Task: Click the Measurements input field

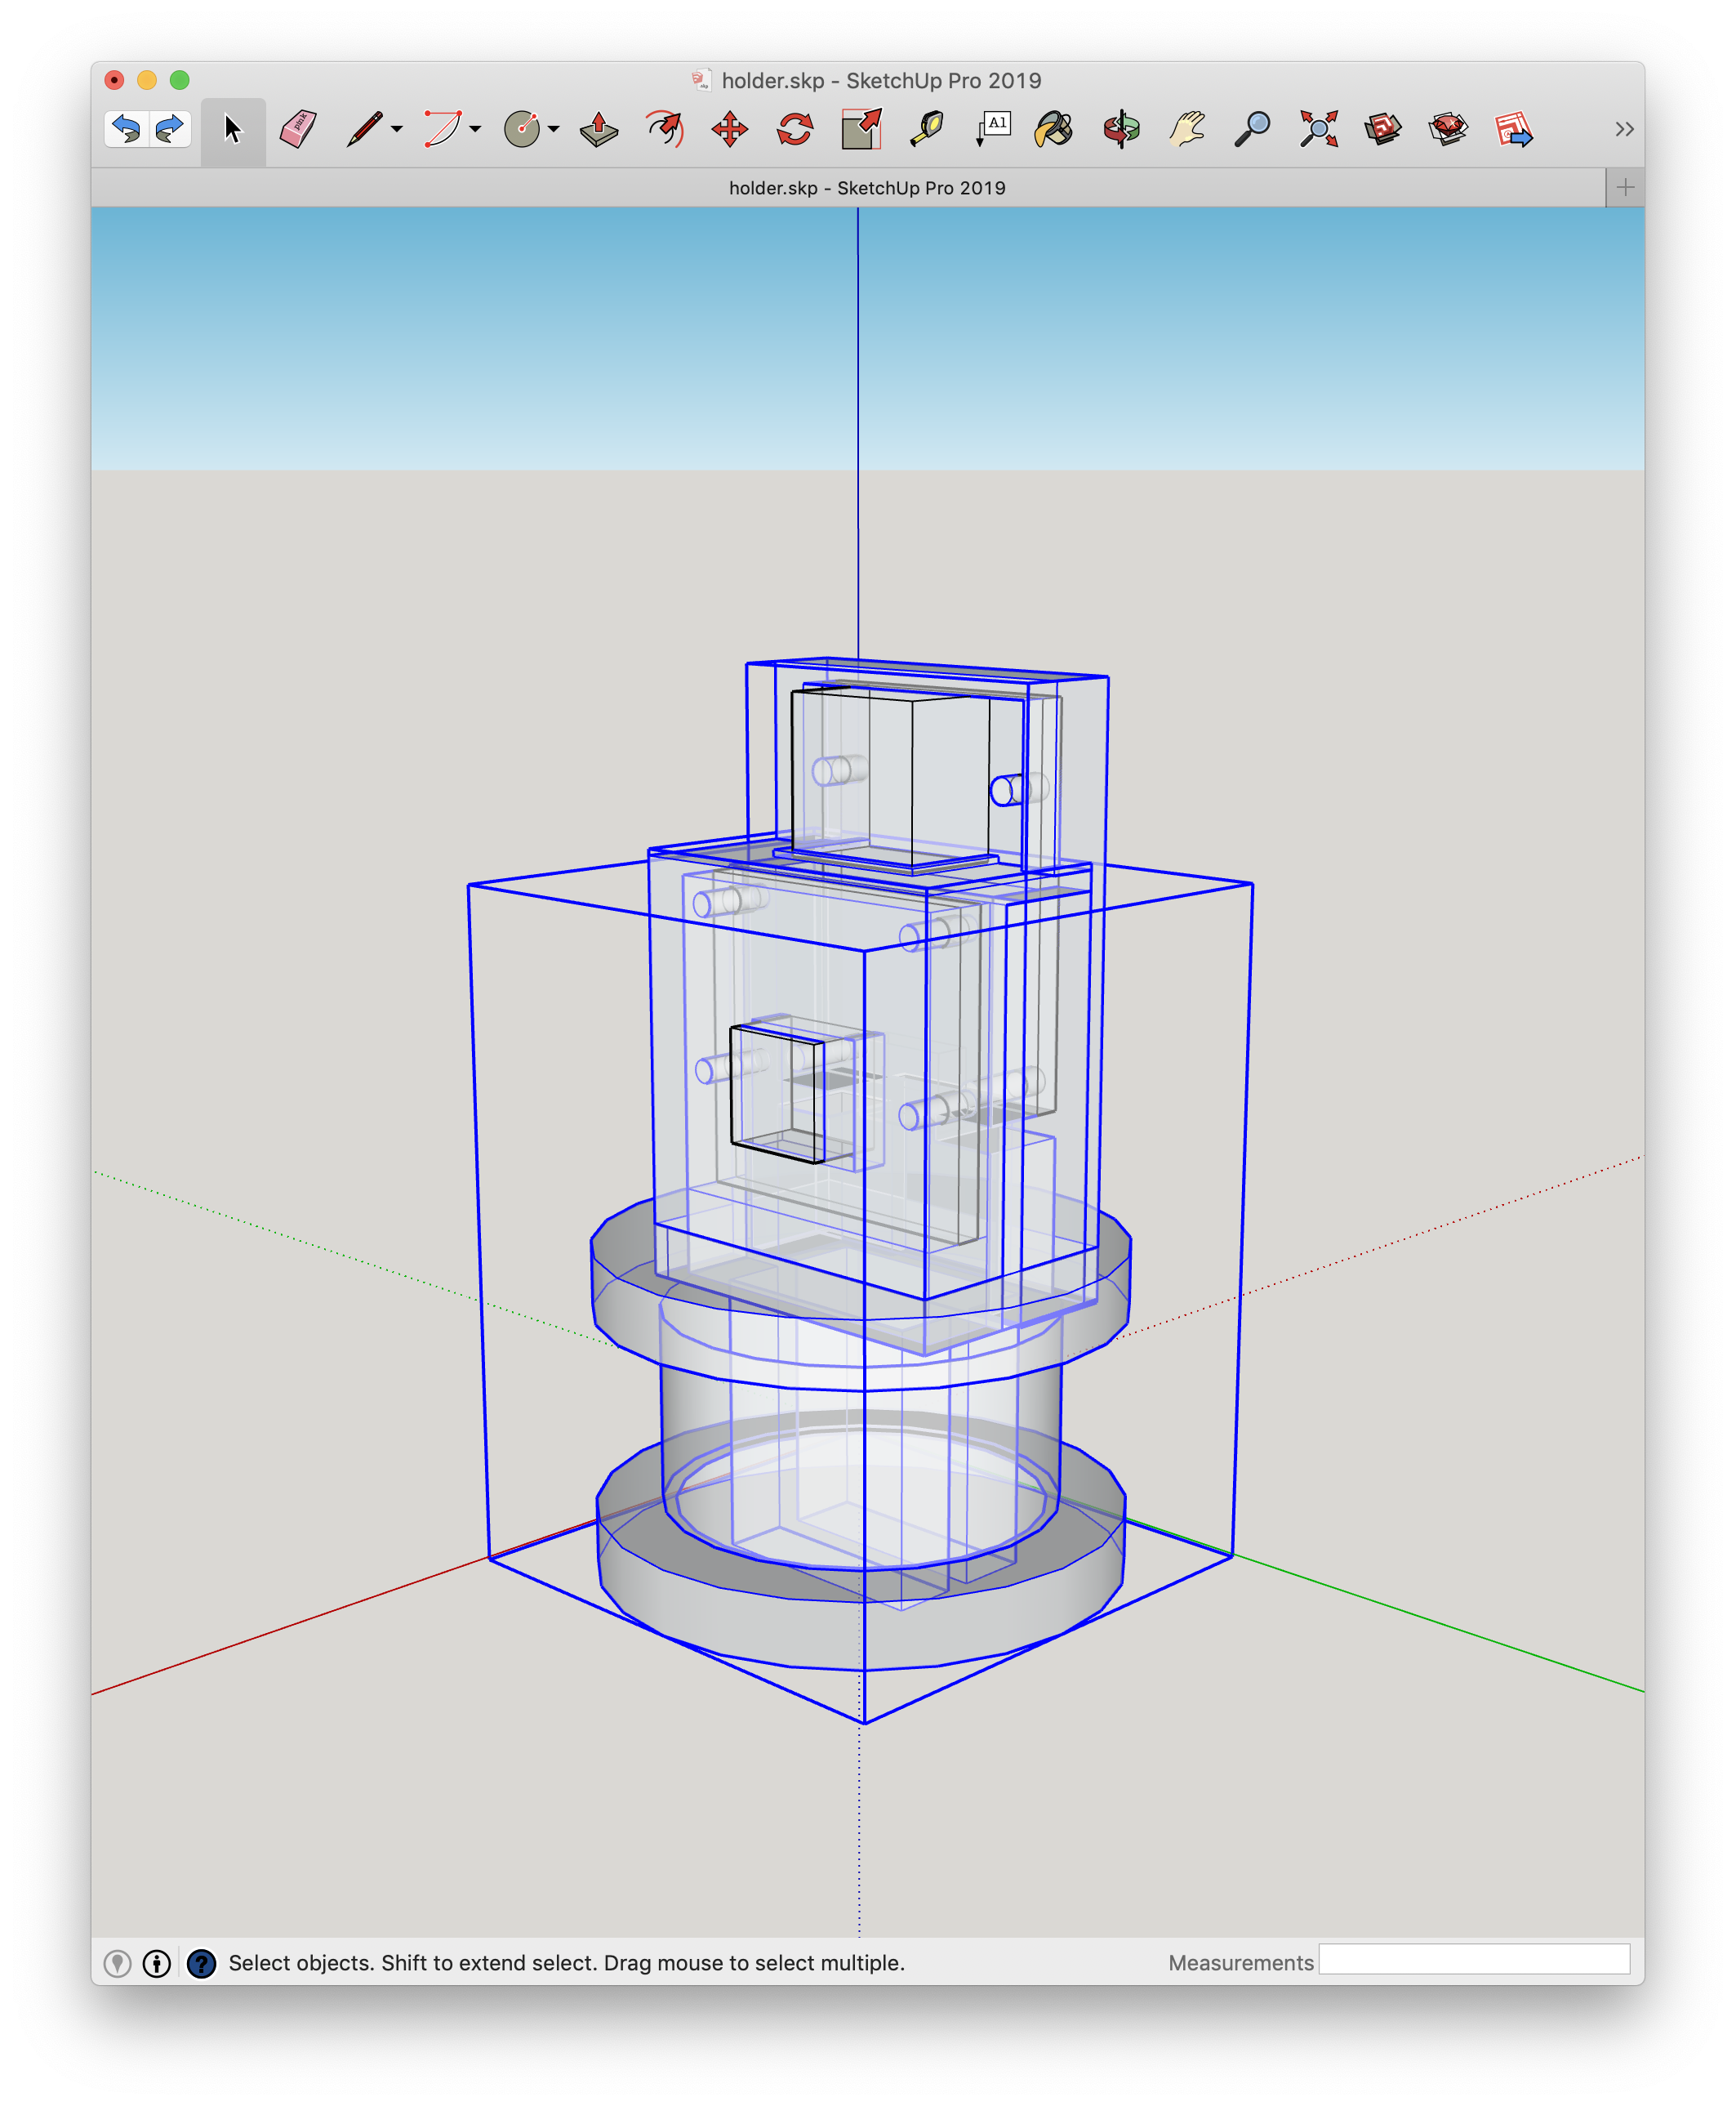Action: tap(1474, 1959)
